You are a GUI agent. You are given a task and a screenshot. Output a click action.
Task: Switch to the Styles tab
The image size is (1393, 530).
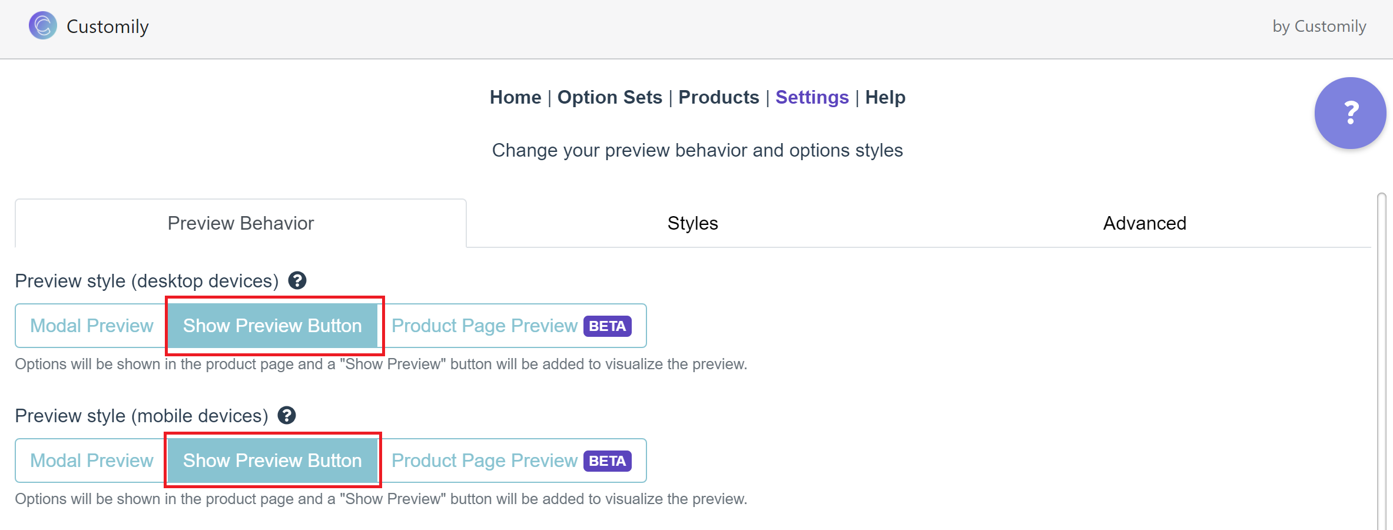point(692,223)
